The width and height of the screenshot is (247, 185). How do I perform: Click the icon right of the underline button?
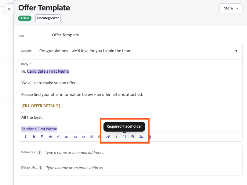50,137
